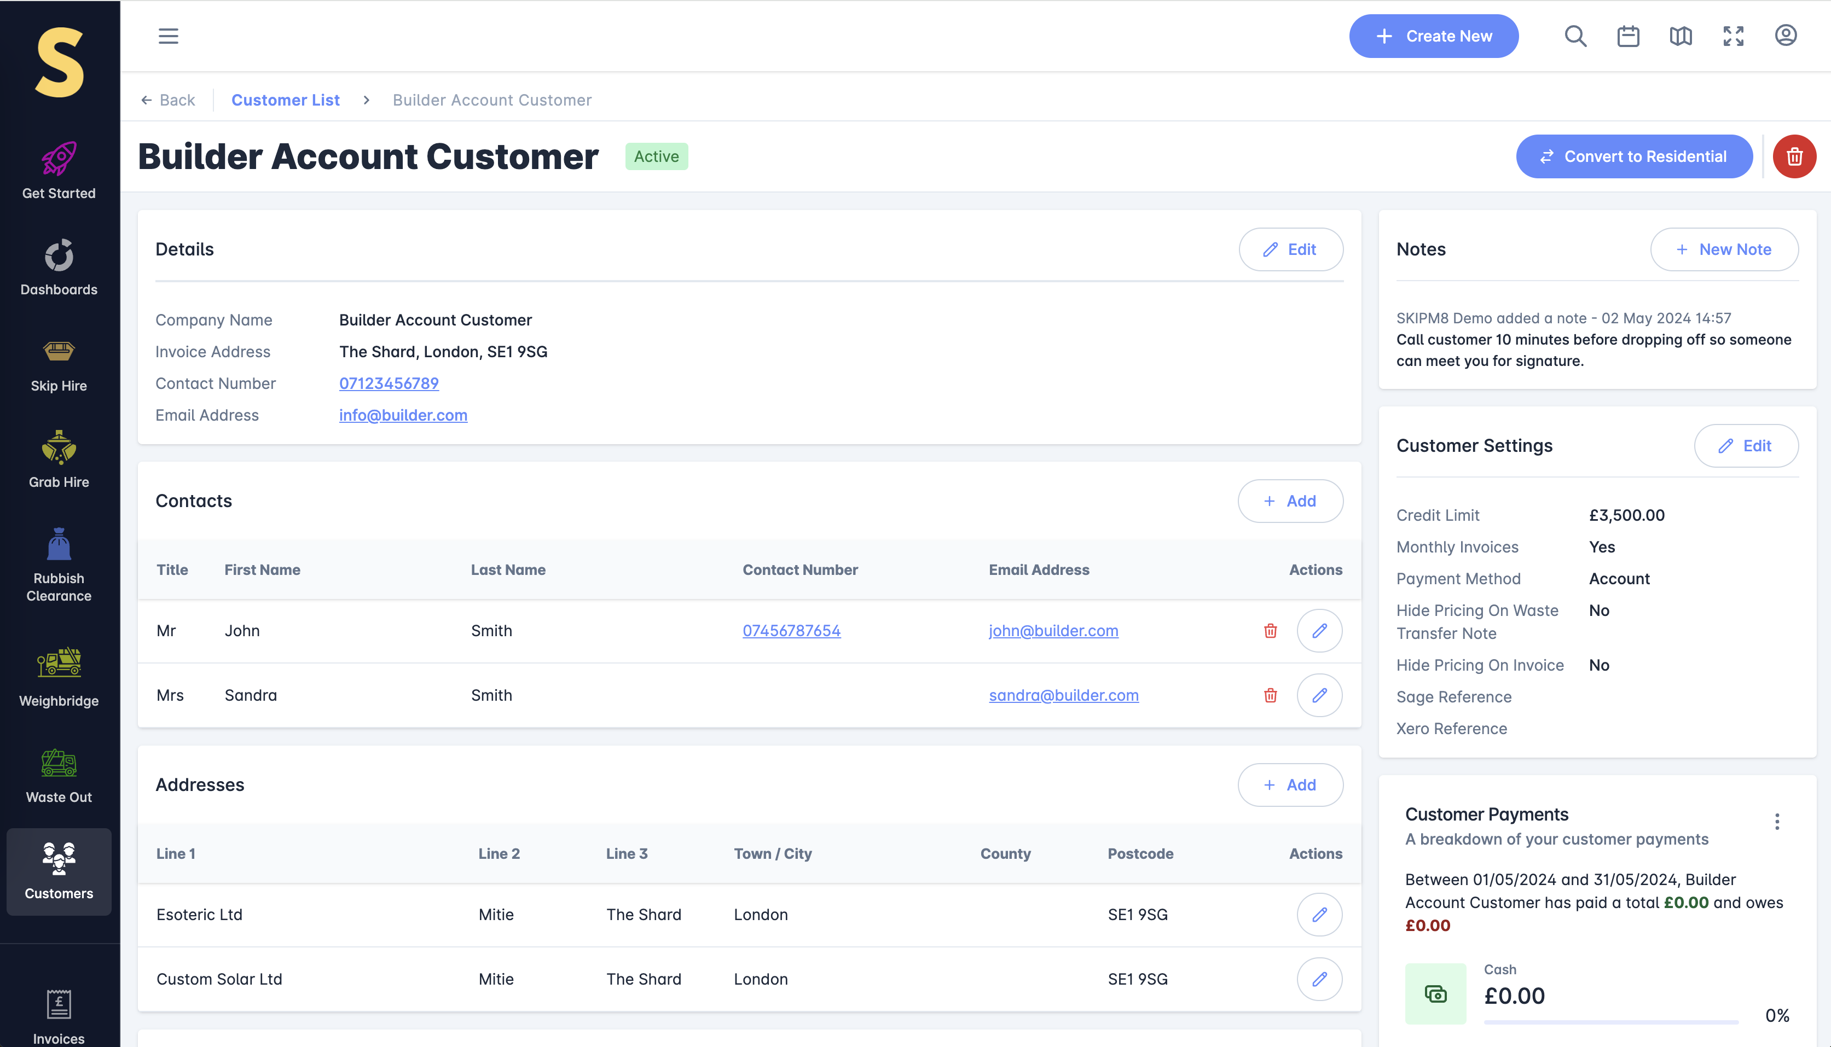This screenshot has height=1047, width=1831.
Task: Add a New Note
Action: pos(1724,249)
